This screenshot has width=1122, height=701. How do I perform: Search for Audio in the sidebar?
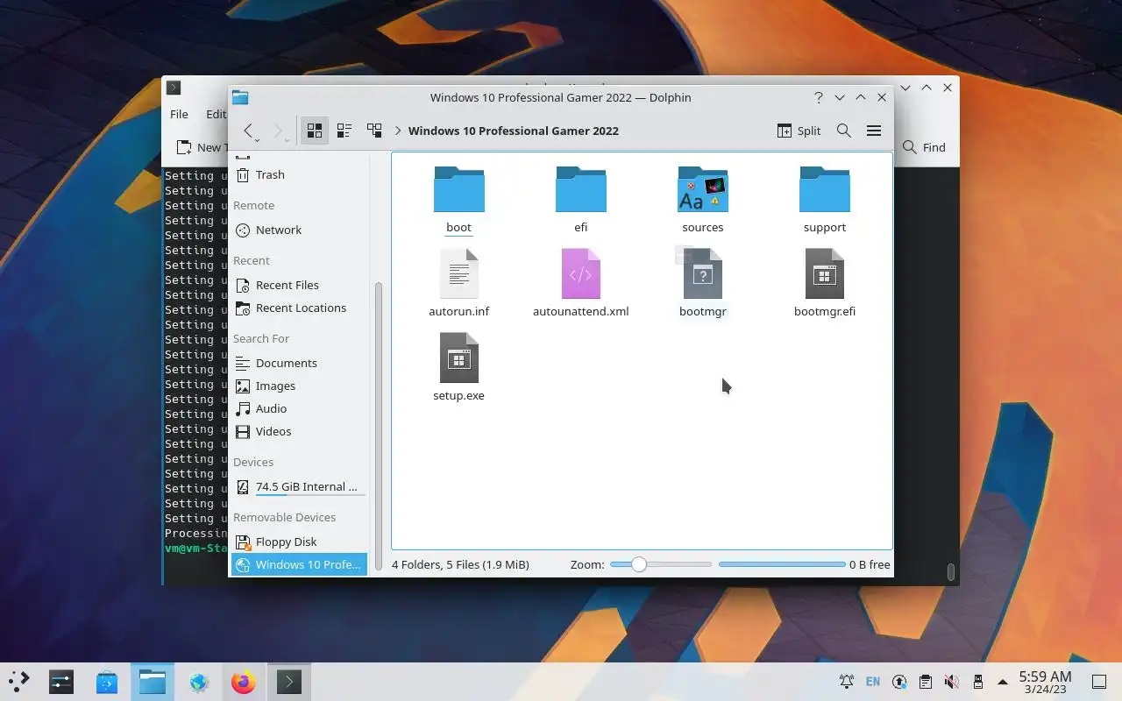[x=298, y=408]
